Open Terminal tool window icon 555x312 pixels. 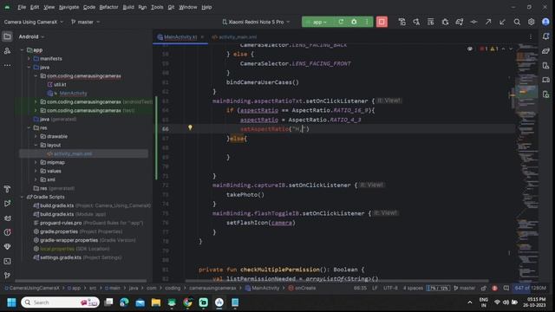click(x=7, y=261)
